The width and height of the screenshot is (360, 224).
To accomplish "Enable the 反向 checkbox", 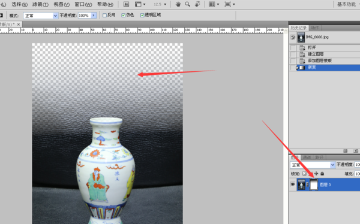I will (x=104, y=16).
